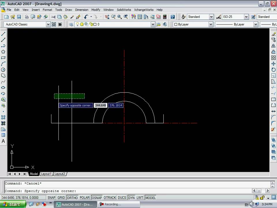Toggle ORTHO mode in status bar
The height and width of the screenshot is (208, 277).
72,198
